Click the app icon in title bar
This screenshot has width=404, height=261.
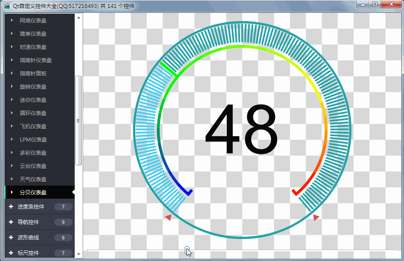pyautogui.click(x=7, y=6)
